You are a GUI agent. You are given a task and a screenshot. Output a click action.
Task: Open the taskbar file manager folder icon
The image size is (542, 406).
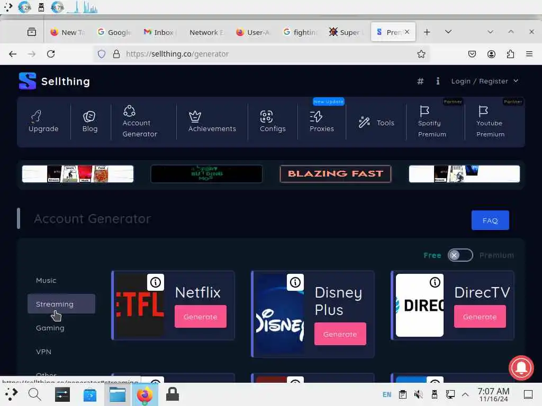pyautogui.click(x=118, y=394)
